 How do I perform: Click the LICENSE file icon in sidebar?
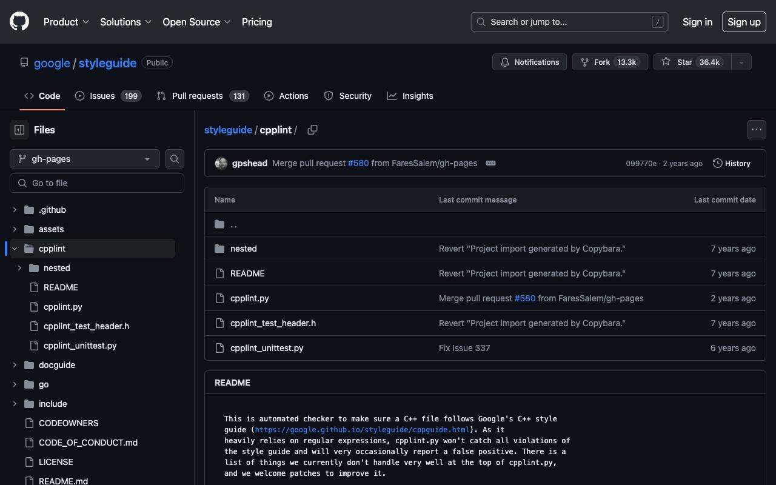tap(29, 462)
